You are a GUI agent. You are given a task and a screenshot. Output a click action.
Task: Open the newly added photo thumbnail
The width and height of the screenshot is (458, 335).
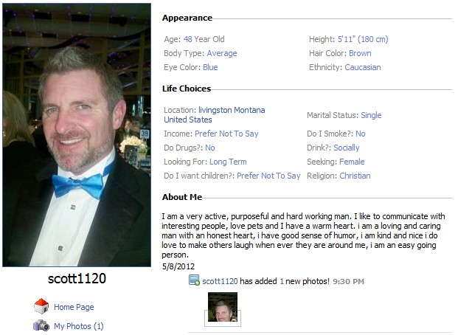click(223, 307)
